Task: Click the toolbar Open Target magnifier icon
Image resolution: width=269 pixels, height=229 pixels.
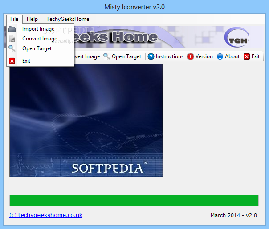Action: (x=107, y=56)
